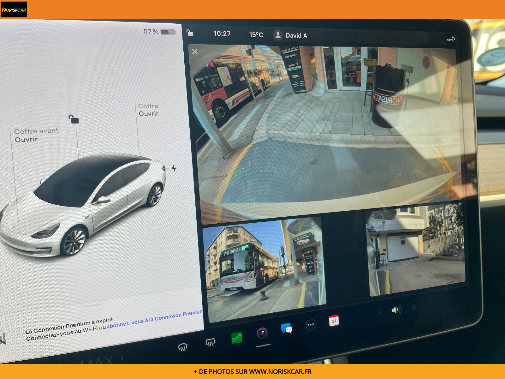This screenshot has height=379, width=505.
Task: Tap the speaker volume icon
Action: click(x=396, y=310)
